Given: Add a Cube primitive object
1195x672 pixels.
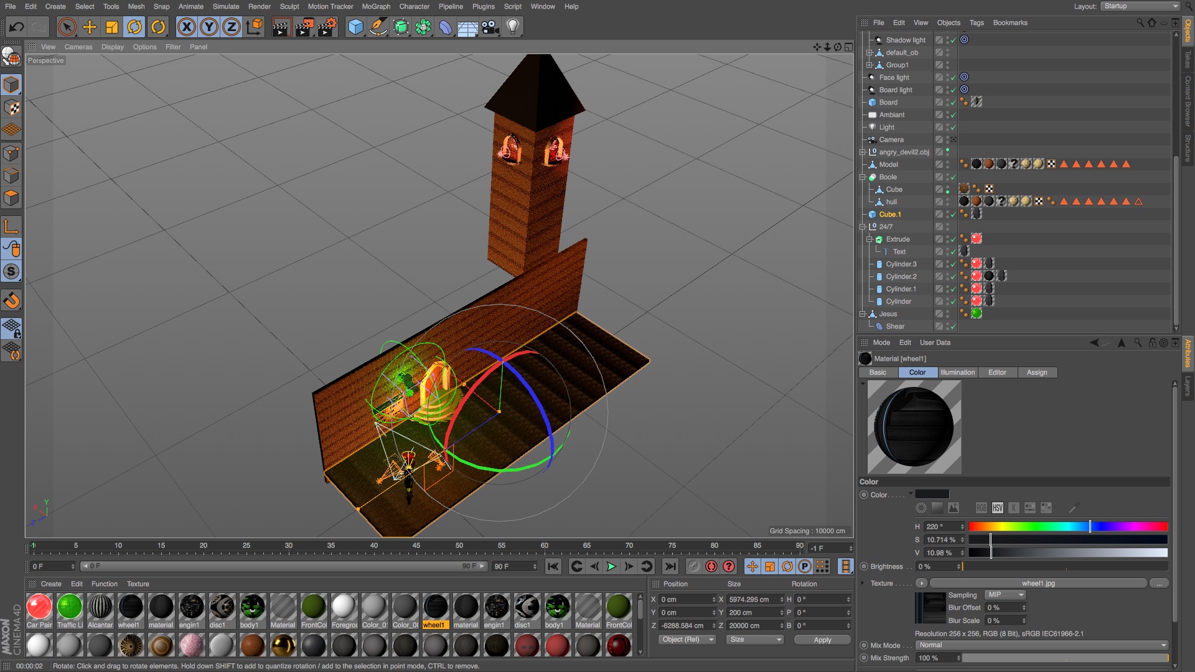Looking at the screenshot, I should [355, 27].
